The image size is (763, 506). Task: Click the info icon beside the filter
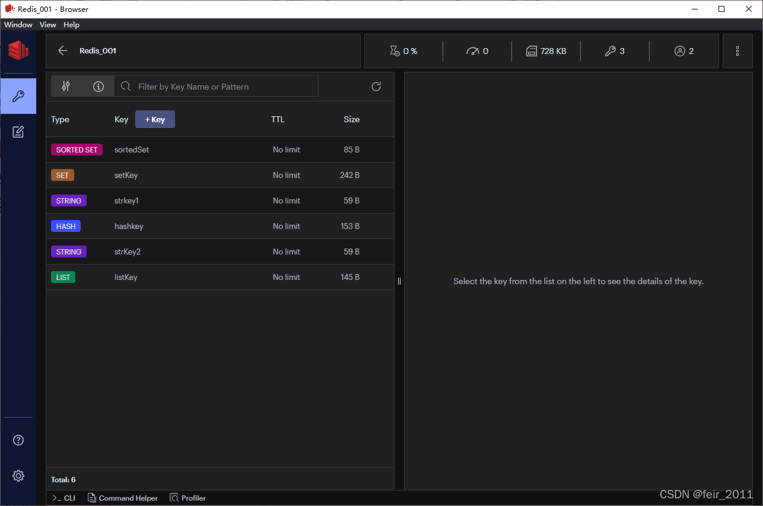(98, 87)
